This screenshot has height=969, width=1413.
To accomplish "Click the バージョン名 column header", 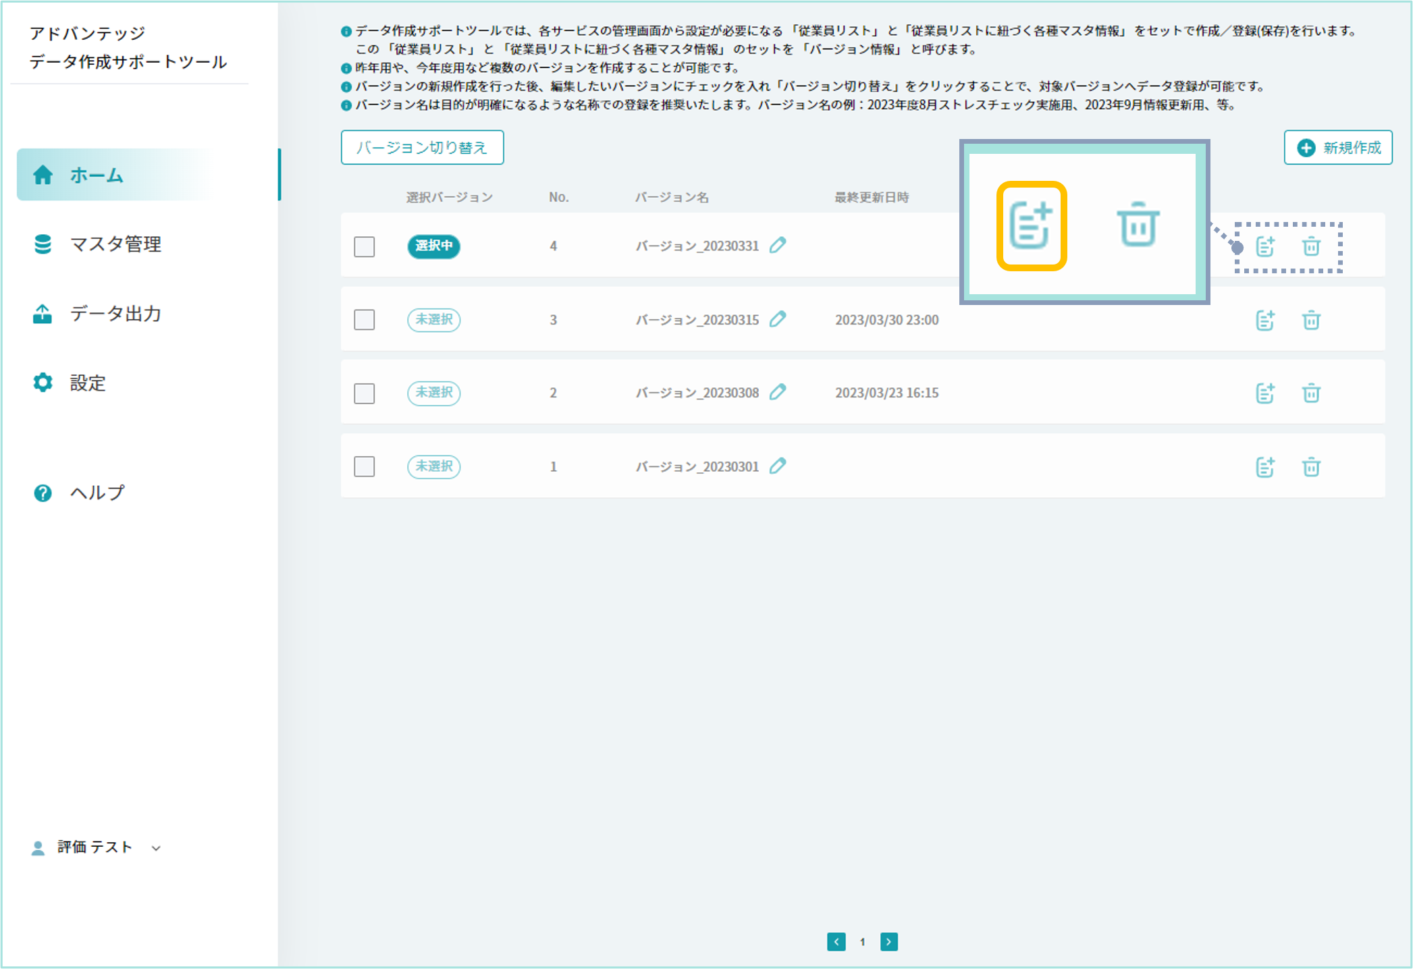I will pos(672,197).
